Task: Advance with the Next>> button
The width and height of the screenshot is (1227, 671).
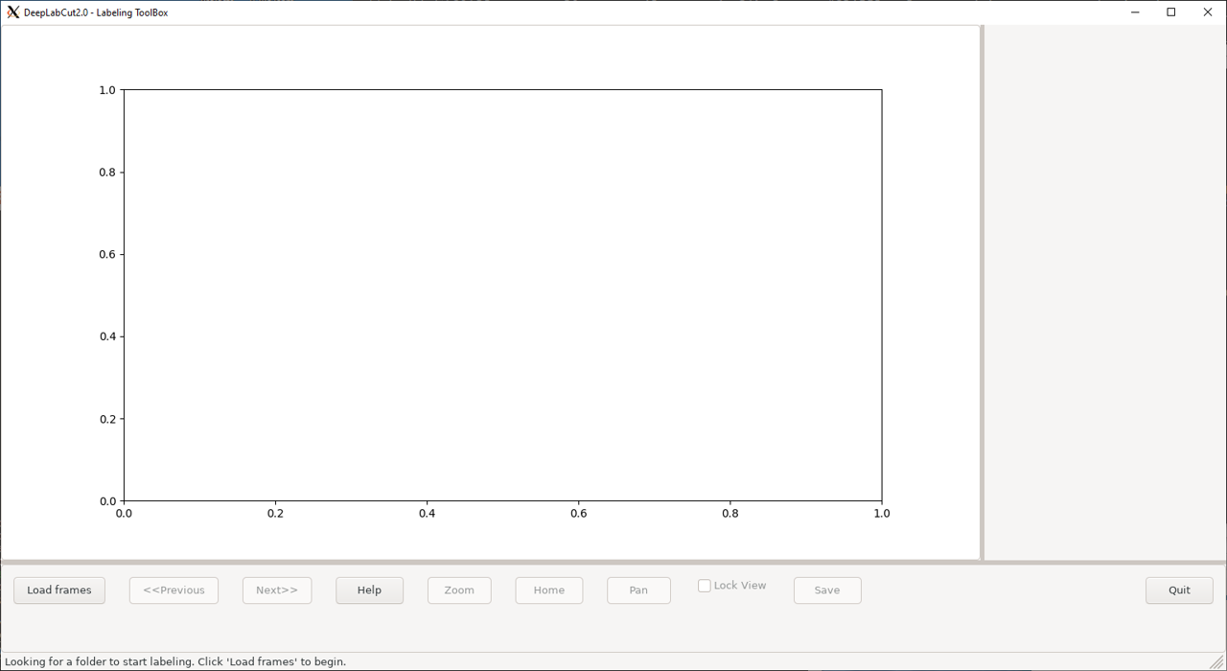Action: [277, 590]
